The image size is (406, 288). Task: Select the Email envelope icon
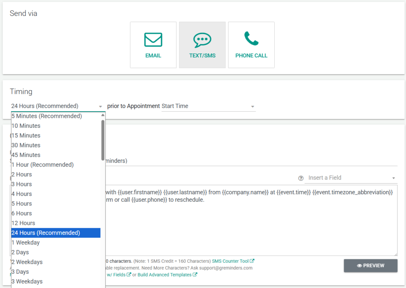click(153, 40)
